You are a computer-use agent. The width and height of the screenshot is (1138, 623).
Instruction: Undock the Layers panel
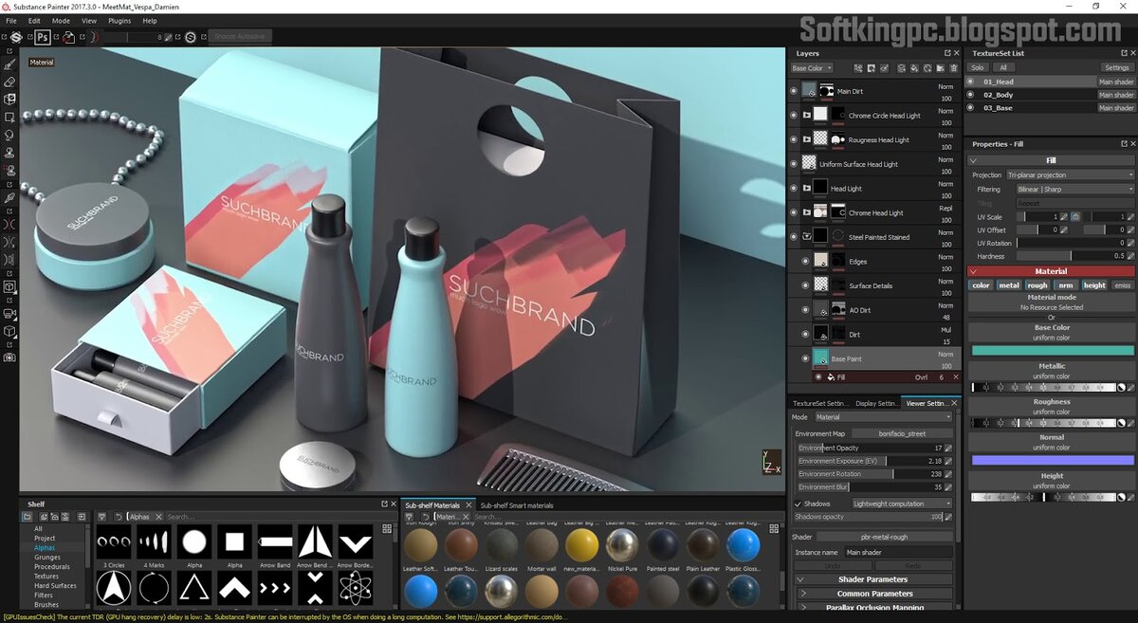(x=946, y=53)
